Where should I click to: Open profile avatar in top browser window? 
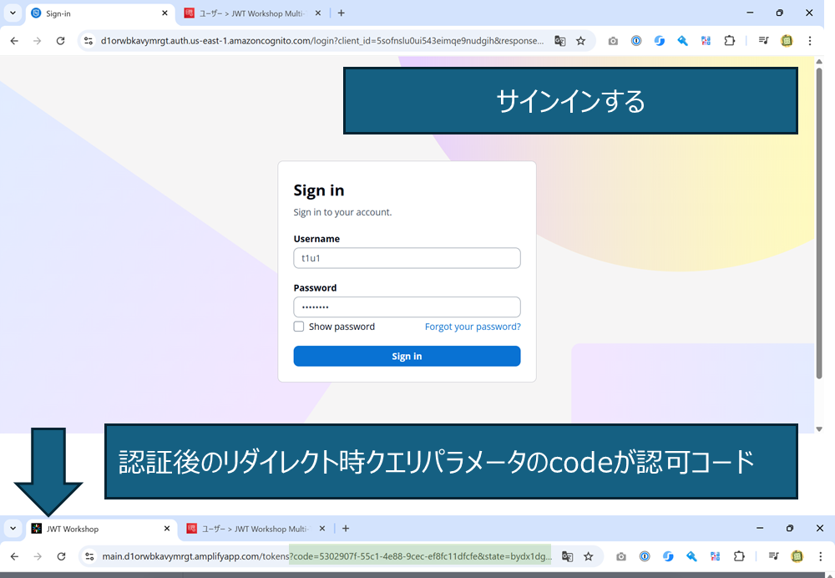coord(787,40)
